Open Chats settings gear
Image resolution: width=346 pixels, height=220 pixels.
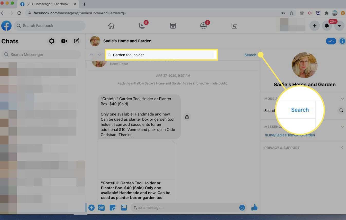(52, 41)
